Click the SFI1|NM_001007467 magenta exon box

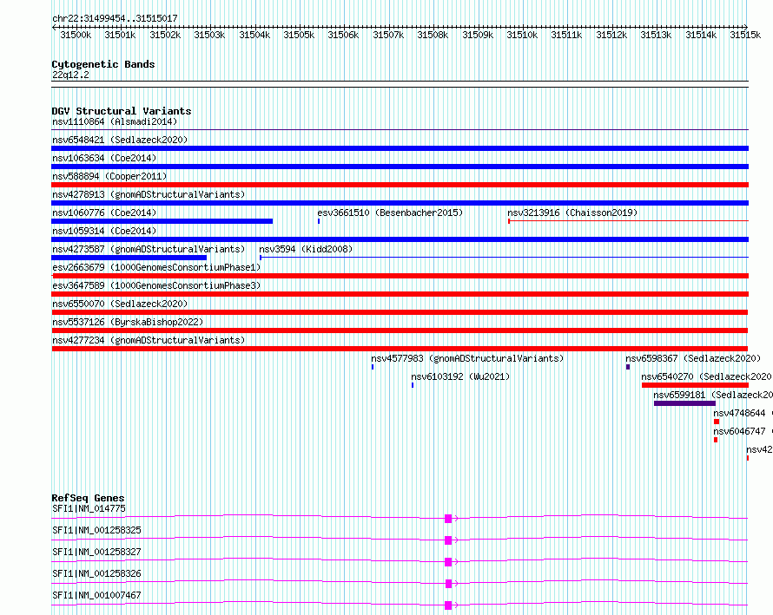(x=448, y=605)
